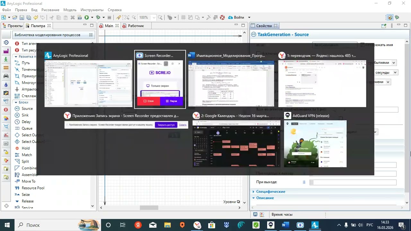Open the Process Modeling library palette icon
This screenshot has height=231, width=411.
click(6, 43)
